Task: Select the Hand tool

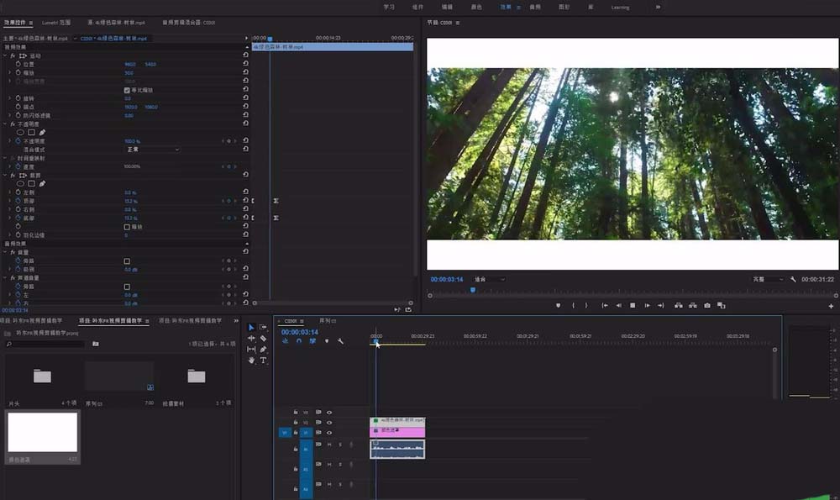Action: (x=251, y=361)
